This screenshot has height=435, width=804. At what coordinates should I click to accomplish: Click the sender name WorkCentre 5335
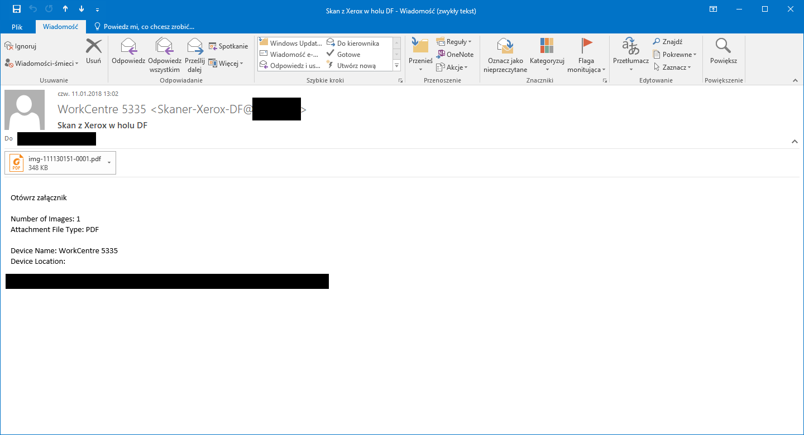click(x=102, y=110)
